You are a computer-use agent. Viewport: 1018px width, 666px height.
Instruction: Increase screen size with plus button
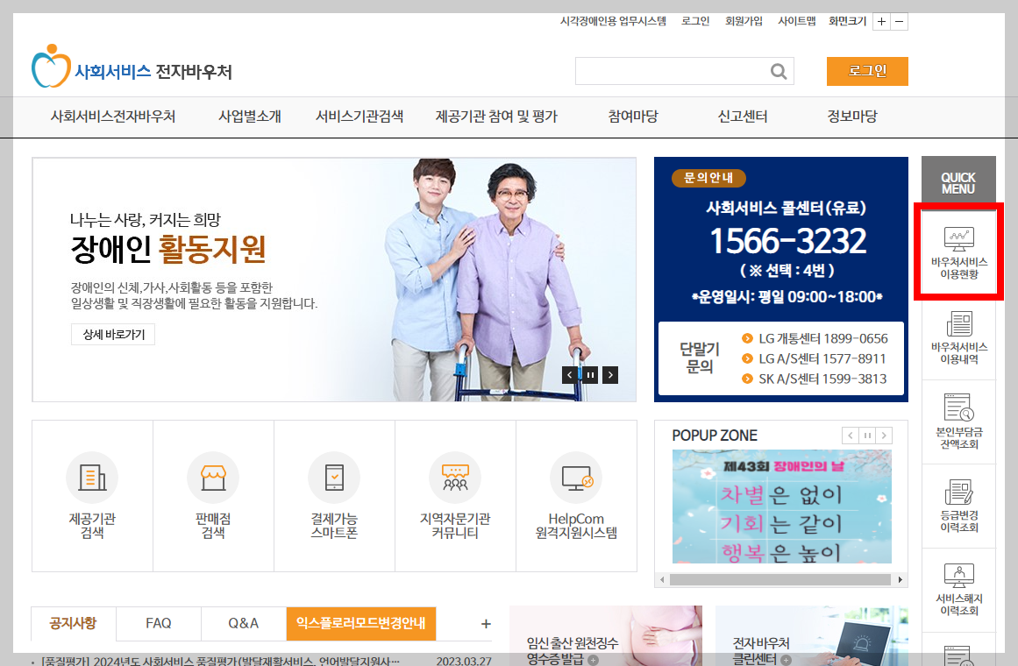point(882,22)
